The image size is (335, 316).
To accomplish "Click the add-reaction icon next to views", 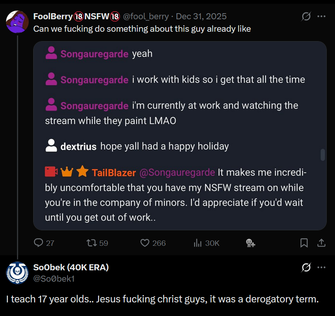I will coord(250,243).
